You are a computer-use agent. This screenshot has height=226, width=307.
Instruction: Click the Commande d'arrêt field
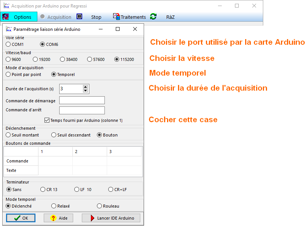pyautogui.click(x=82, y=110)
